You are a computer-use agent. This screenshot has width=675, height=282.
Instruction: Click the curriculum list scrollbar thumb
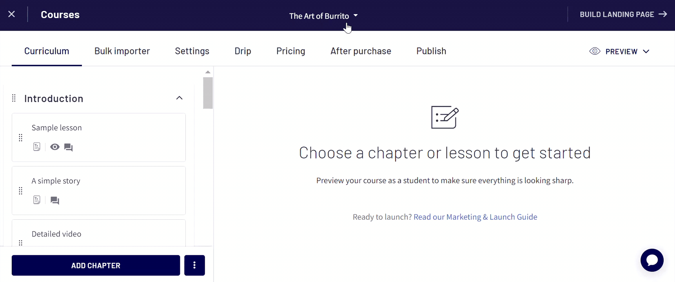pyautogui.click(x=208, y=93)
